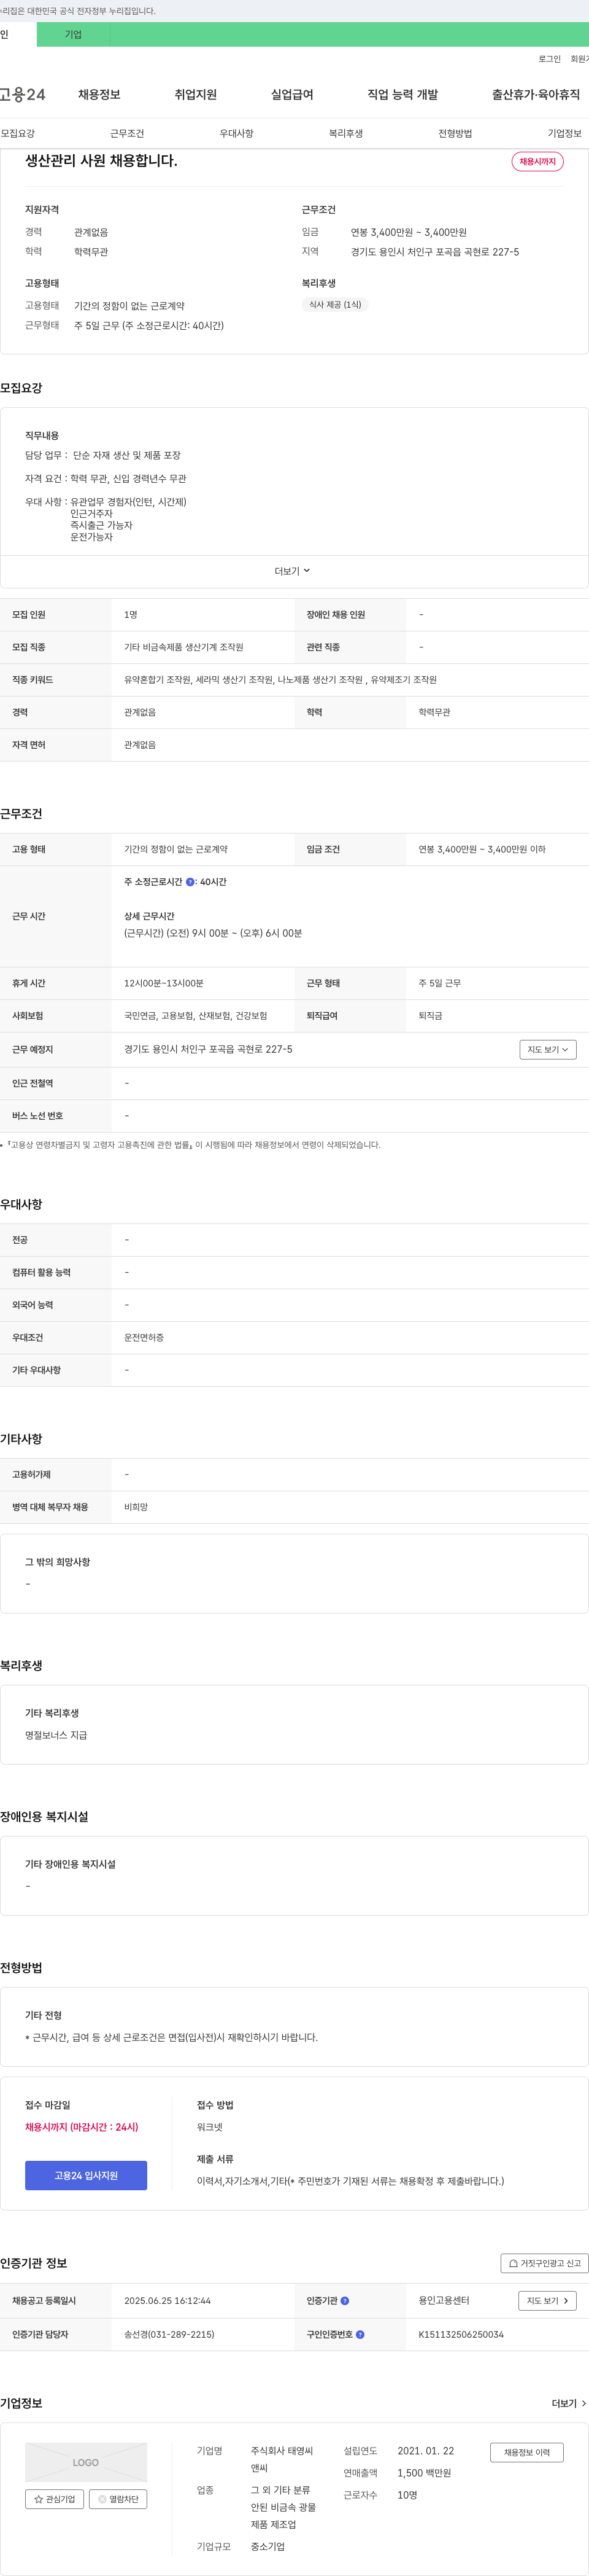
Task: Click the 로그인 link
Action: 549,59
